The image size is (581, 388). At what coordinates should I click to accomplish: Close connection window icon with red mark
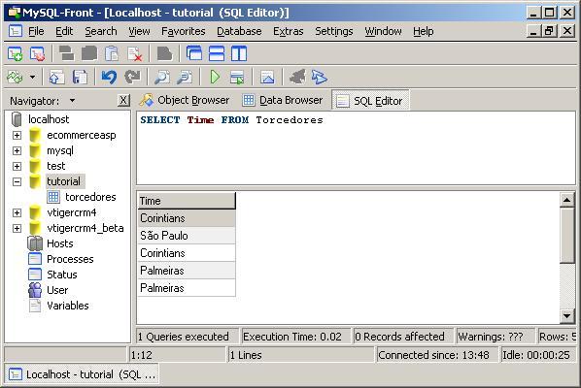(x=38, y=54)
